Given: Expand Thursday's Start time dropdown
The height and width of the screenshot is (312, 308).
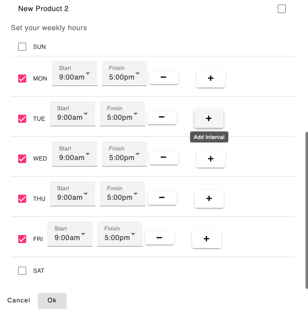Looking at the screenshot, I should pyautogui.click(x=73, y=194).
